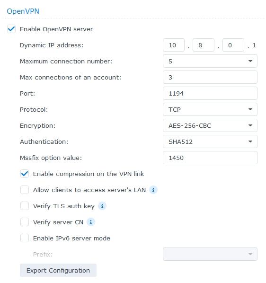Click the Export Configuration button
This screenshot has height=283, width=266.
(x=58, y=270)
